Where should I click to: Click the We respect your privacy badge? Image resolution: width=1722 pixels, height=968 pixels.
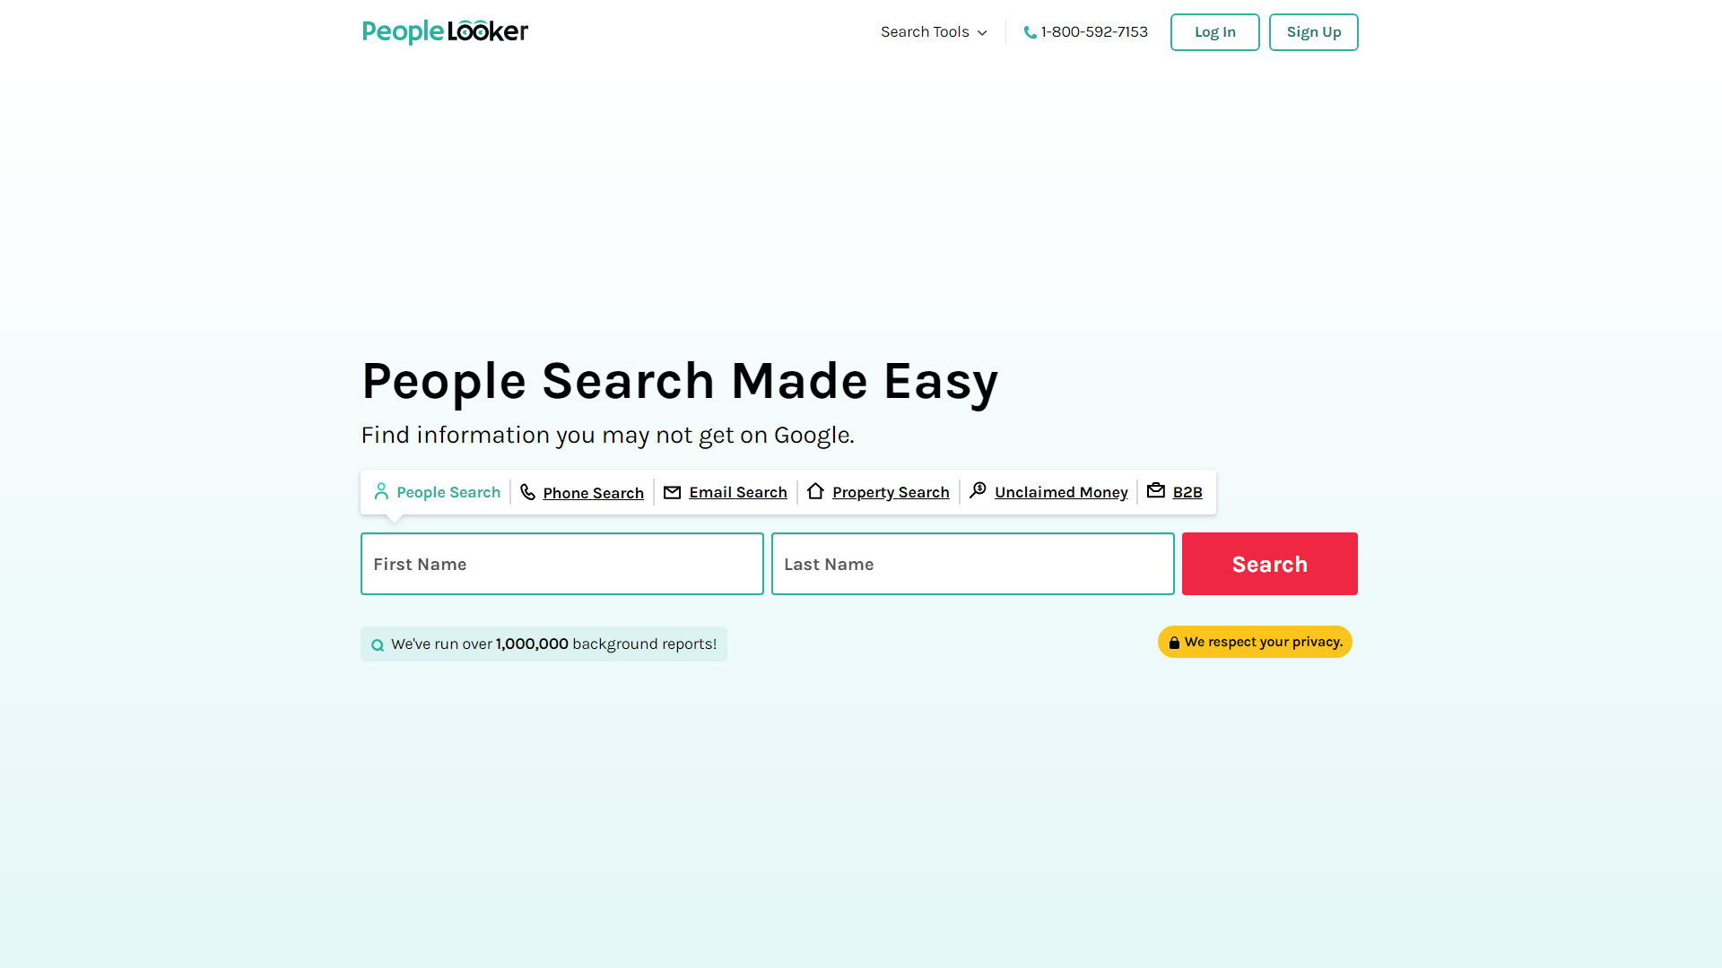(x=1254, y=641)
